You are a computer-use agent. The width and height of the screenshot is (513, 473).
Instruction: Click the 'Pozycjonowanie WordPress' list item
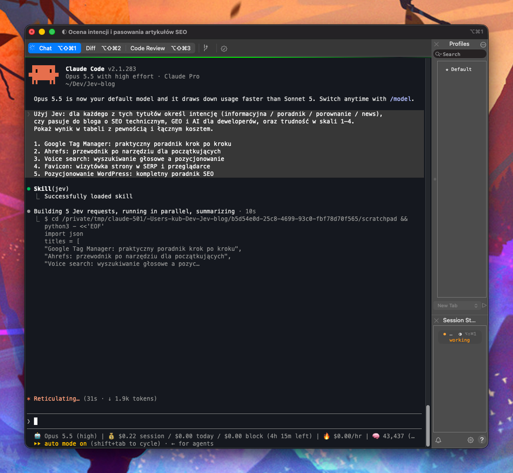click(124, 174)
